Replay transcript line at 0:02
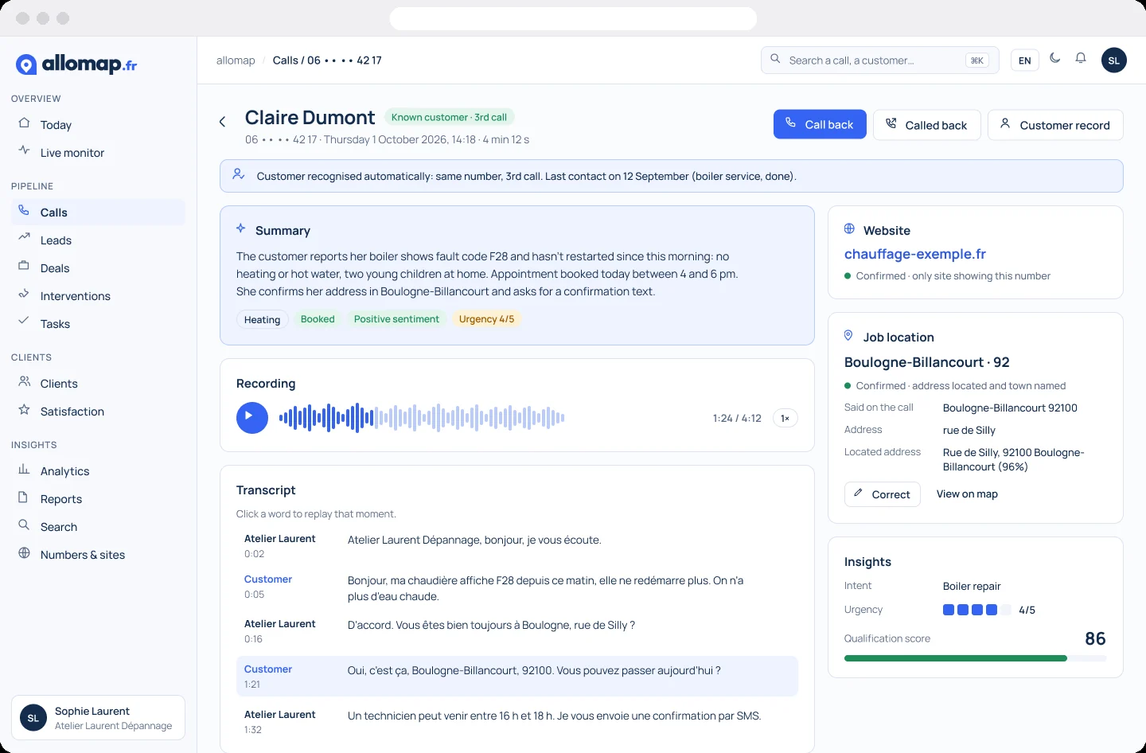Viewport: 1146px width, 753px height. 517,546
